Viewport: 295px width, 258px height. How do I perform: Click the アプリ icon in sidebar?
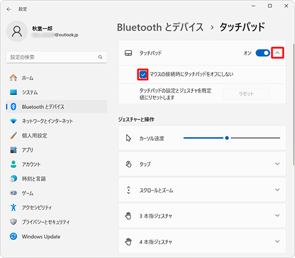14,150
